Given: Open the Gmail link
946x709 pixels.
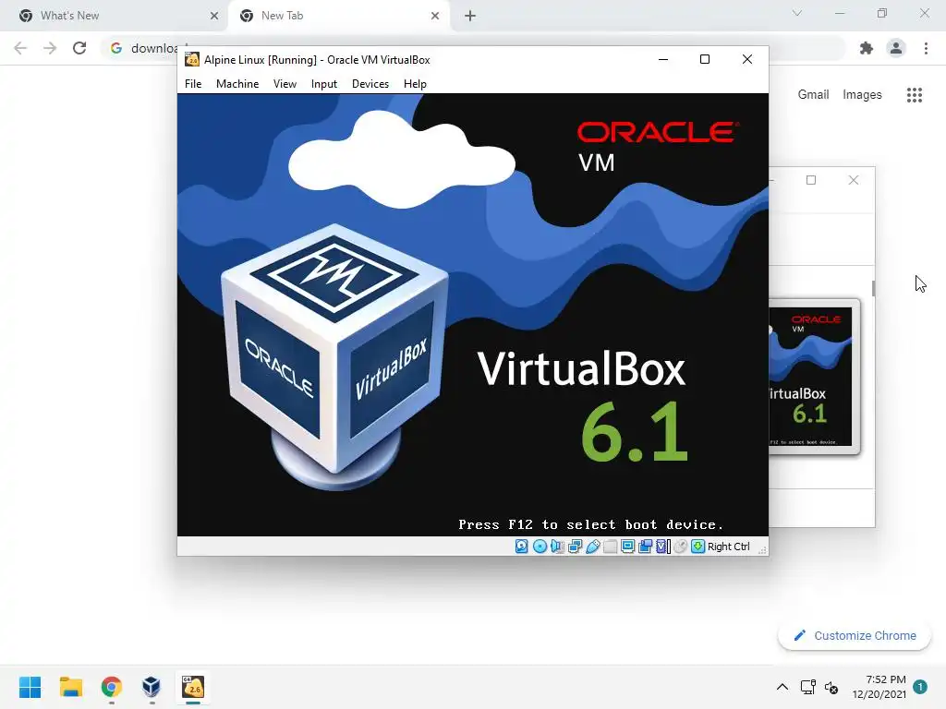Looking at the screenshot, I should pos(813,95).
